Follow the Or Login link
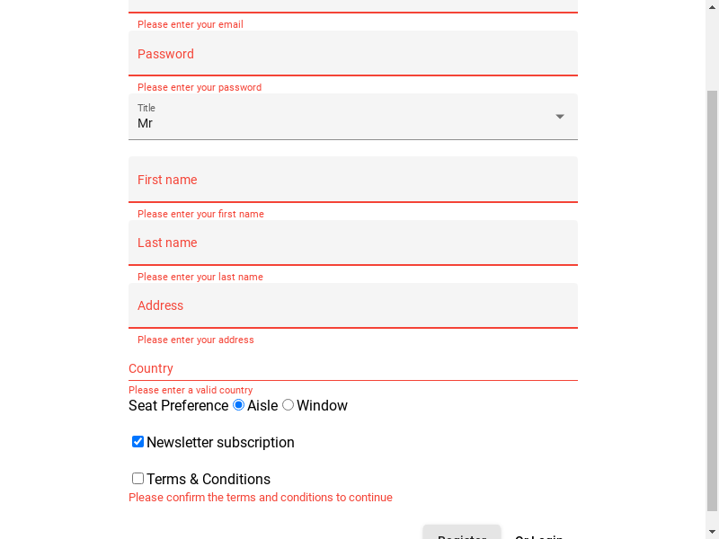This screenshot has width=719, height=539. (539, 536)
